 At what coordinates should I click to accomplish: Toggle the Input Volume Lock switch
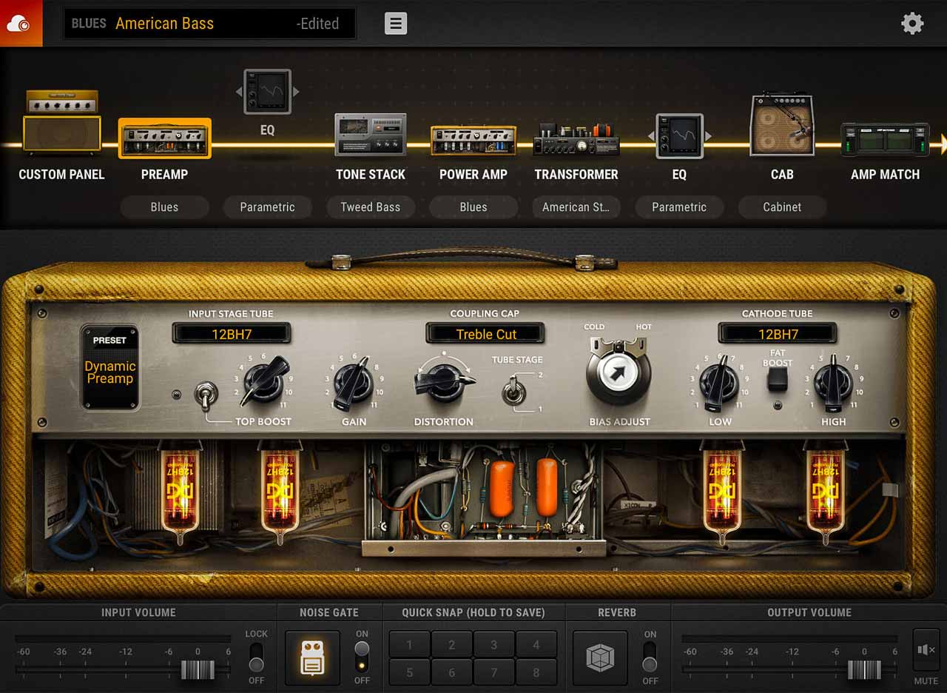256,657
